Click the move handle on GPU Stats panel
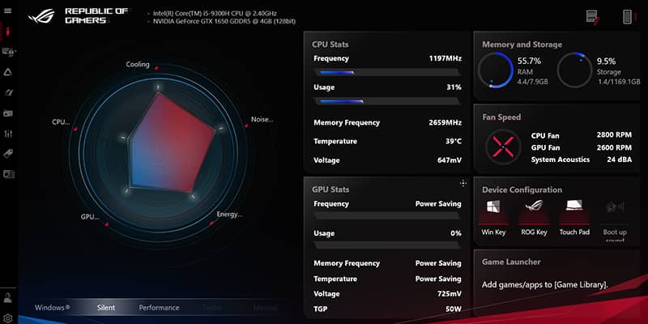The image size is (648, 324). pos(463,184)
